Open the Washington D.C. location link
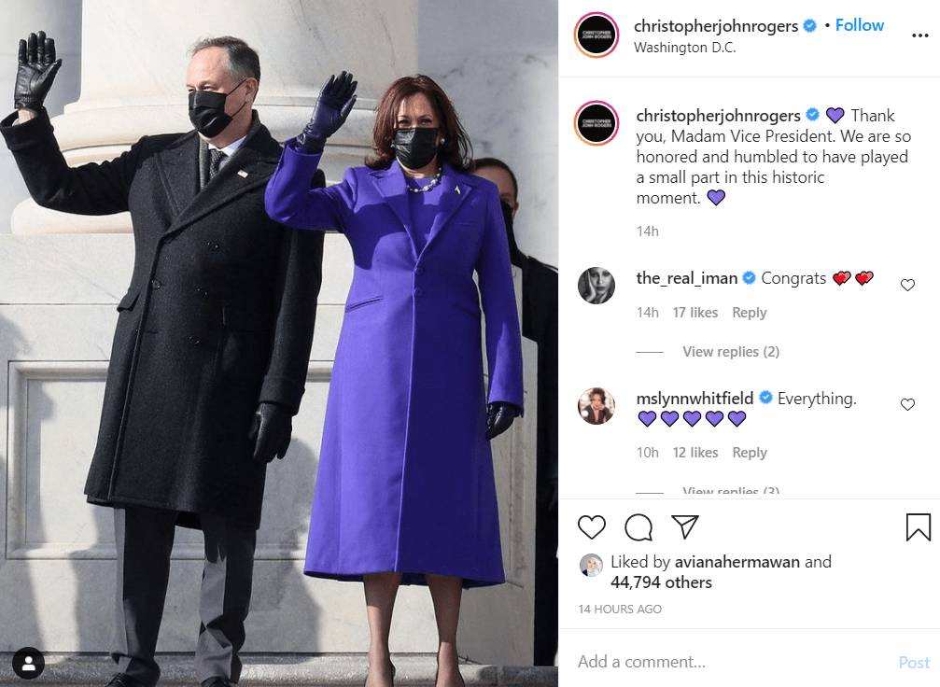This screenshot has height=687, width=940. (x=684, y=48)
